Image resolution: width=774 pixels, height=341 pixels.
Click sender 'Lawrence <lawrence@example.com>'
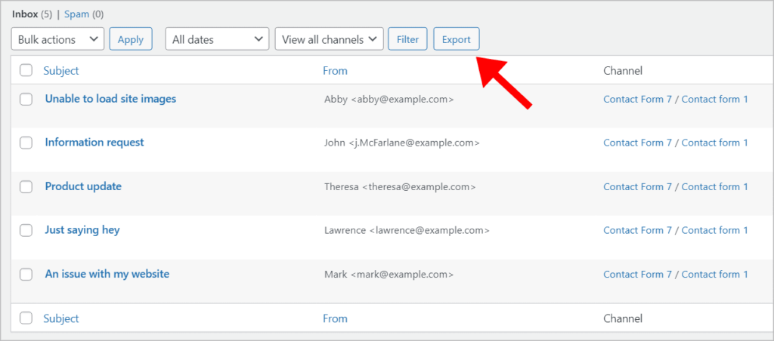pyautogui.click(x=407, y=231)
